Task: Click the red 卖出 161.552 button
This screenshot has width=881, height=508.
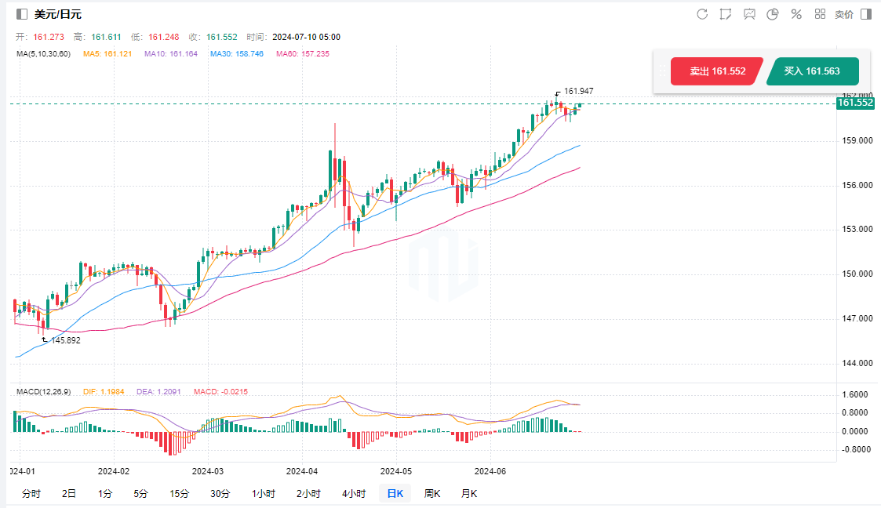Action: pyautogui.click(x=716, y=71)
